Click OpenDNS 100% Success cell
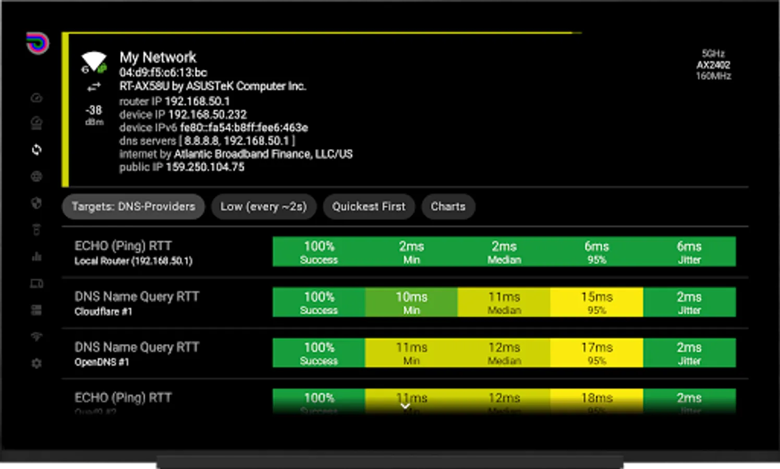This screenshot has width=780, height=469. coord(319,353)
